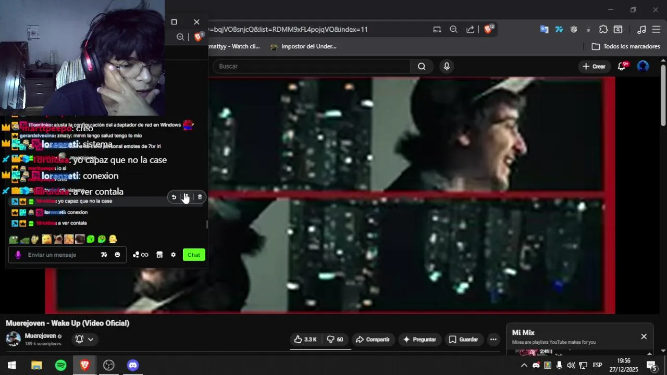Open File Explorer from taskbar
667x375 pixels.
click(36, 365)
